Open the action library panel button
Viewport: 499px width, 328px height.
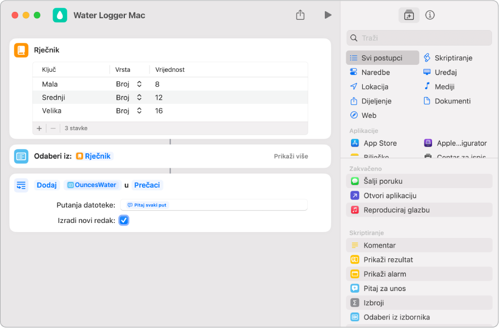[408, 15]
